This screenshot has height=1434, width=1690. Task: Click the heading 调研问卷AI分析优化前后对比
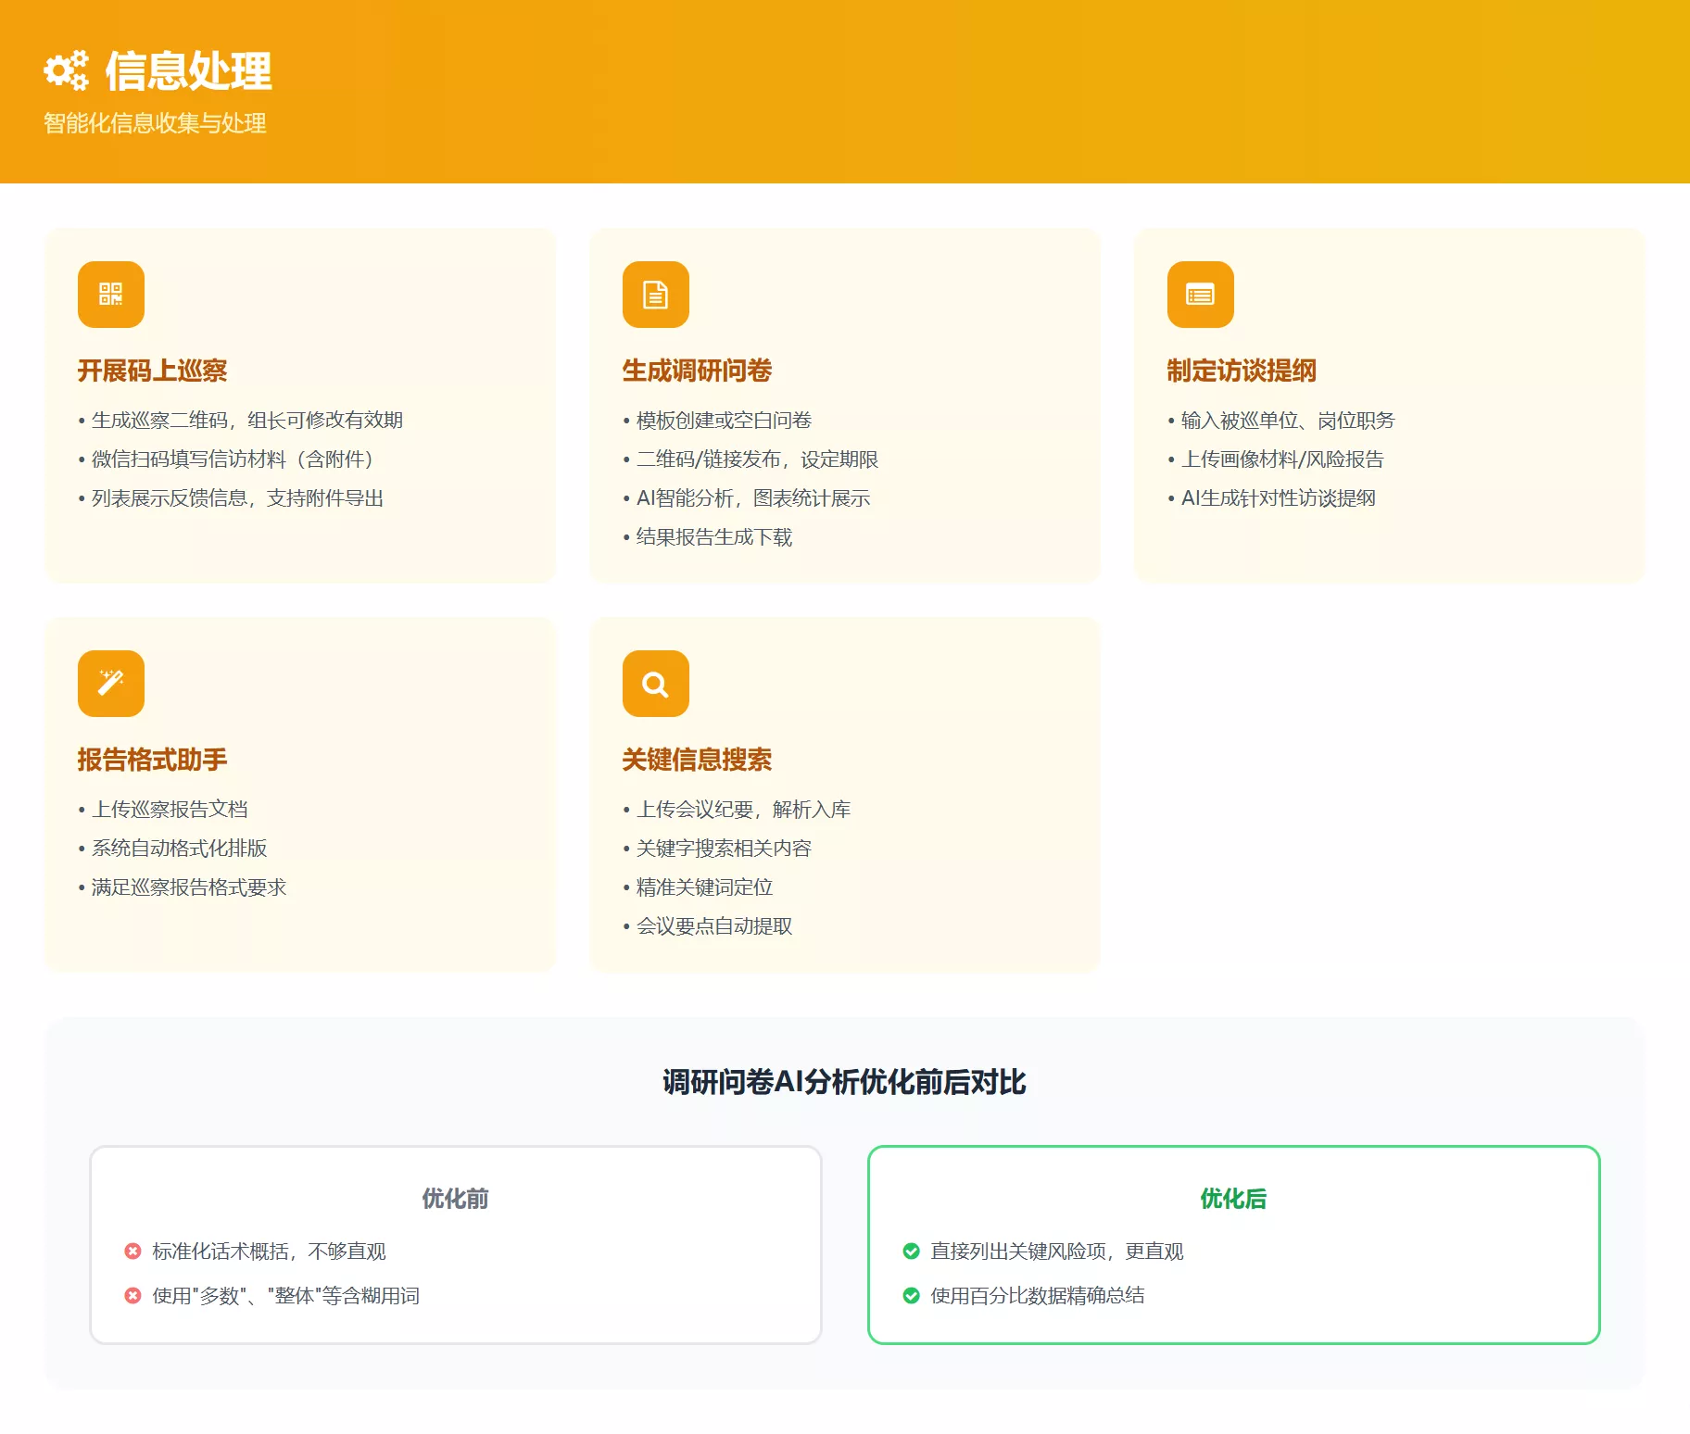(x=844, y=1082)
